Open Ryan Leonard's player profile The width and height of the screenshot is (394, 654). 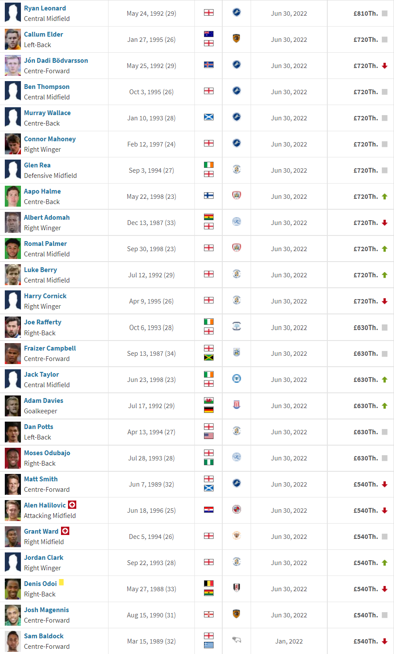(45, 8)
